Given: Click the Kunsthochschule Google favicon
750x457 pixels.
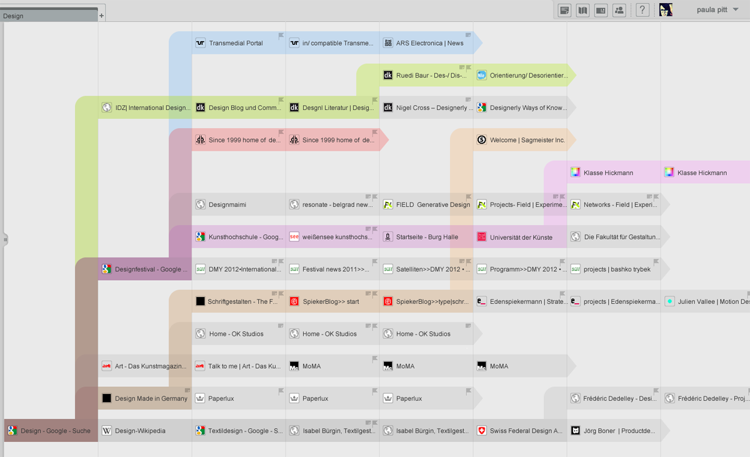Looking at the screenshot, I should tap(200, 237).
